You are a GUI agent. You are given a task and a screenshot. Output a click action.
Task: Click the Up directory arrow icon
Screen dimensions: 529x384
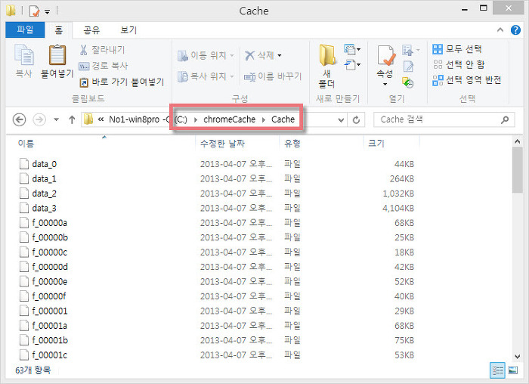(72, 119)
